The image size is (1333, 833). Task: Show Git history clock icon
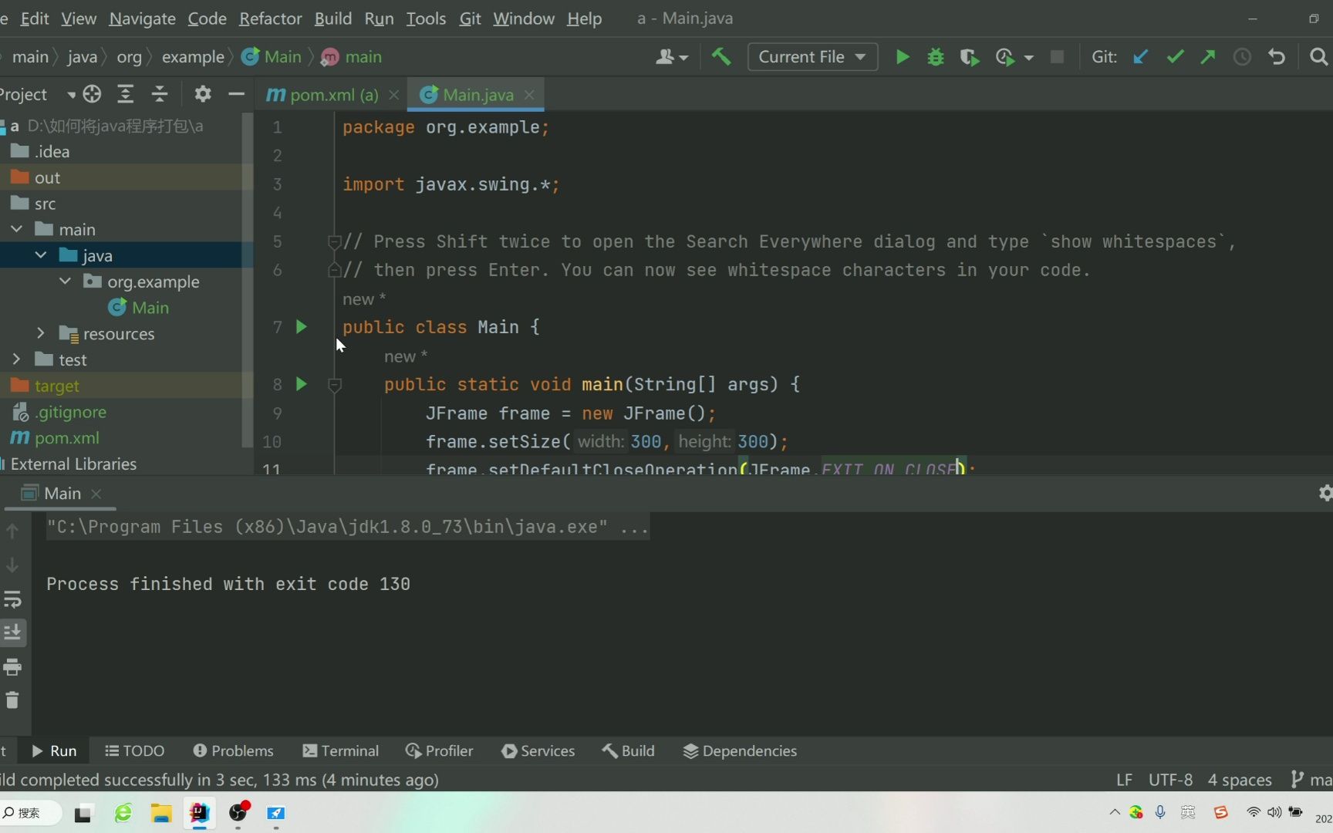[x=1242, y=57]
